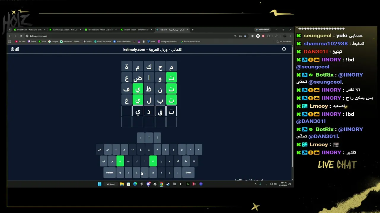Open the zoom magnifier in address bar
The height and width of the screenshot is (213, 380).
(x=235, y=36)
